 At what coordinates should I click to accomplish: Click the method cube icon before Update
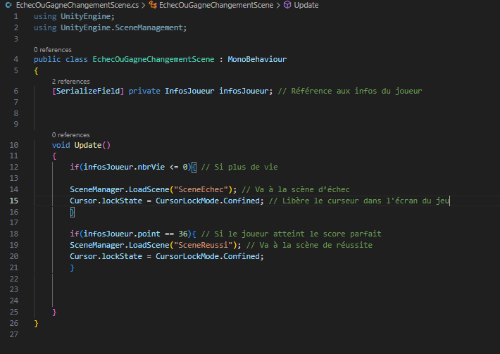tap(287, 5)
